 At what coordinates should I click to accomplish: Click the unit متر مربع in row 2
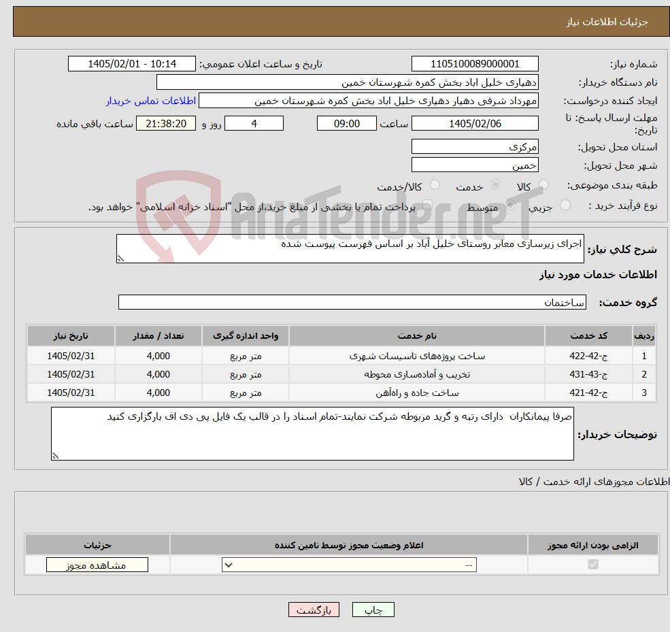click(246, 374)
